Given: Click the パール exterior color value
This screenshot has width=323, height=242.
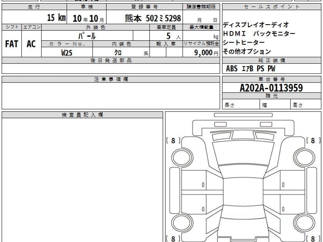Looking at the screenshot, I should (87, 35).
